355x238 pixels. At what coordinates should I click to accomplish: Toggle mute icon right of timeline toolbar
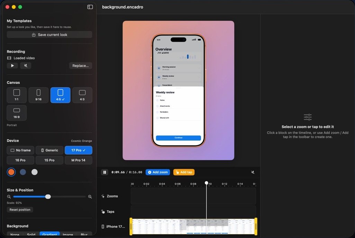pyautogui.click(x=253, y=172)
